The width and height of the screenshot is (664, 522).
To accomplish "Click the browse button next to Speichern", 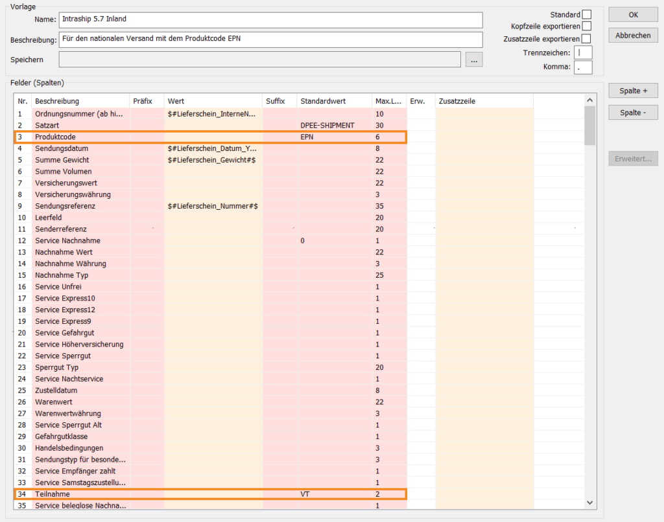I will [x=474, y=60].
